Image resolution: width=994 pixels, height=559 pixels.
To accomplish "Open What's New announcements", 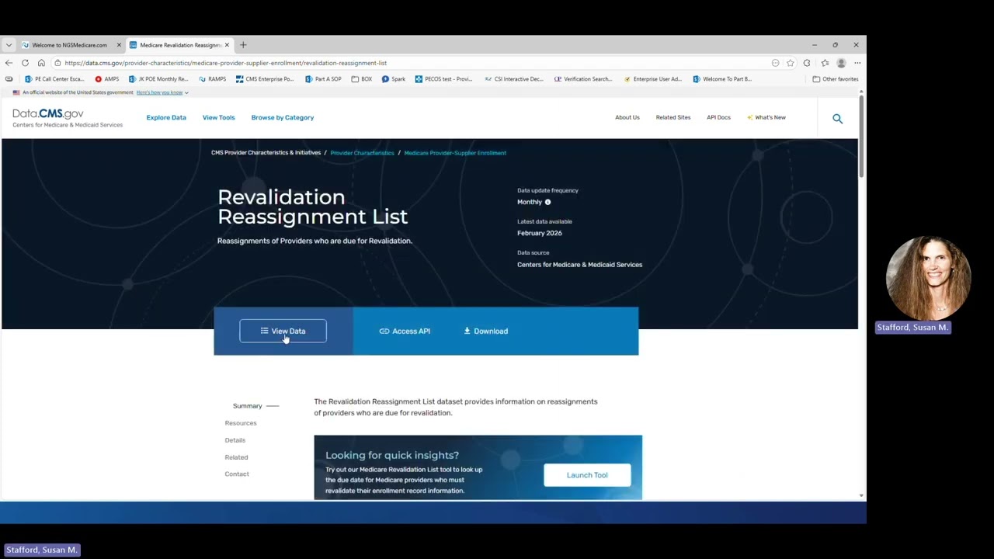I will (x=766, y=118).
